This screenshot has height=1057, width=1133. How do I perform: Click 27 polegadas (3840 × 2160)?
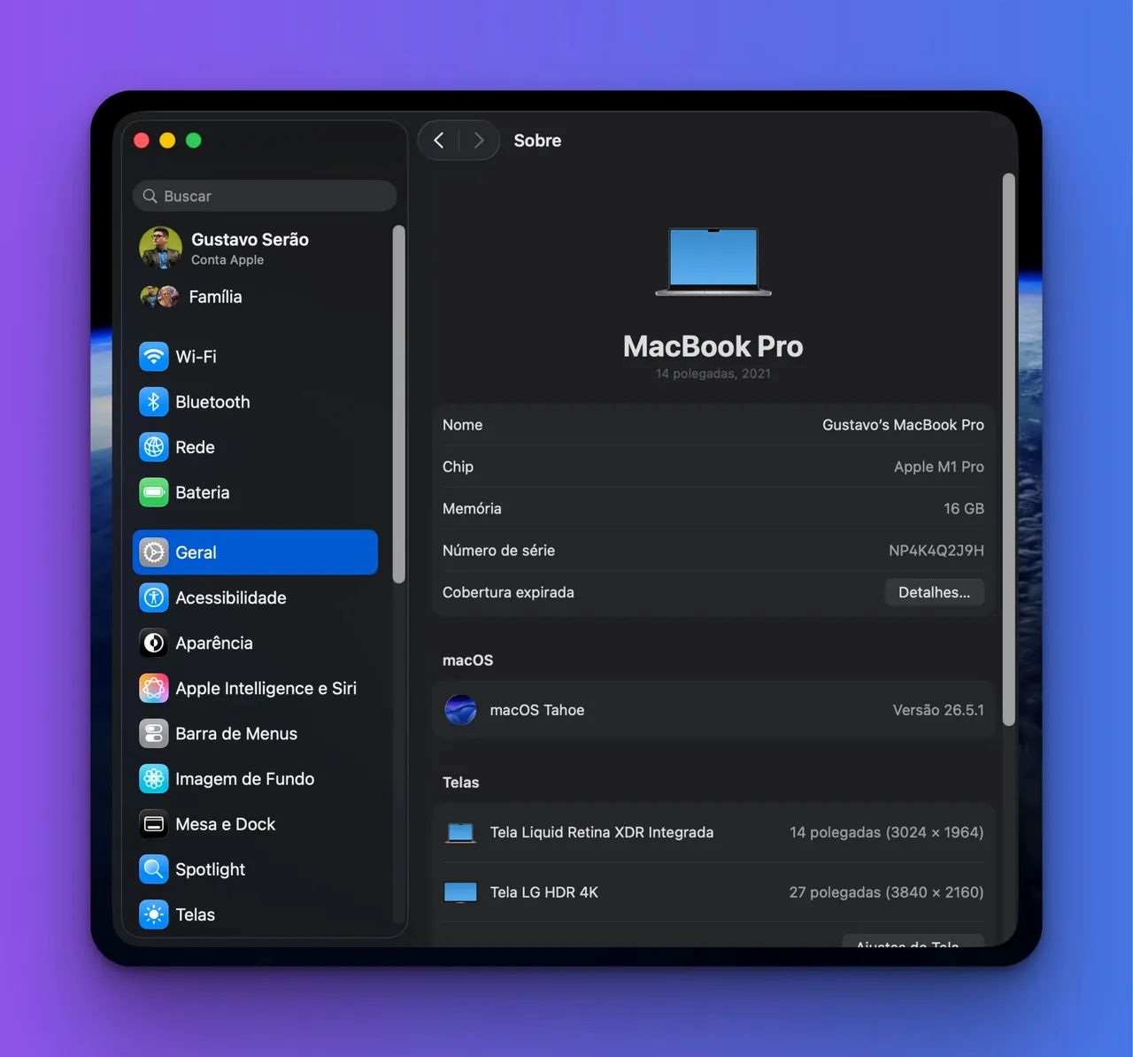point(886,892)
